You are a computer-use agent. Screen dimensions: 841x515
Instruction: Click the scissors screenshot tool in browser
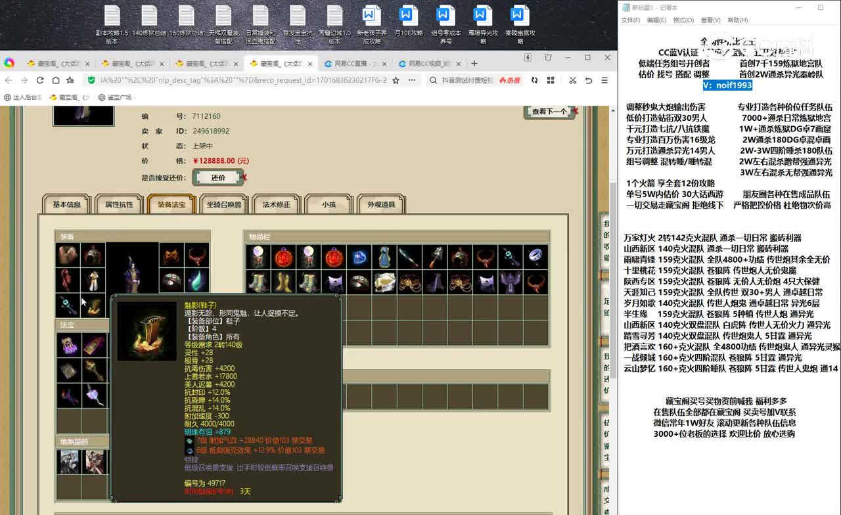pos(573,80)
